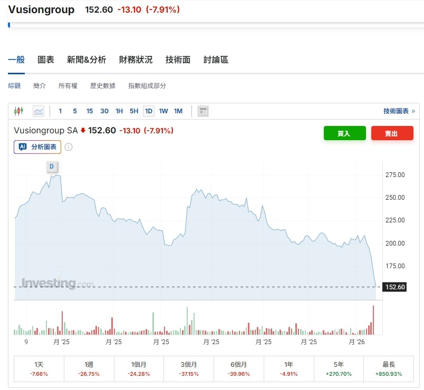This screenshot has height=390, width=424.
Task: Choose the 1個月 performance range
Action: pyautogui.click(x=139, y=369)
